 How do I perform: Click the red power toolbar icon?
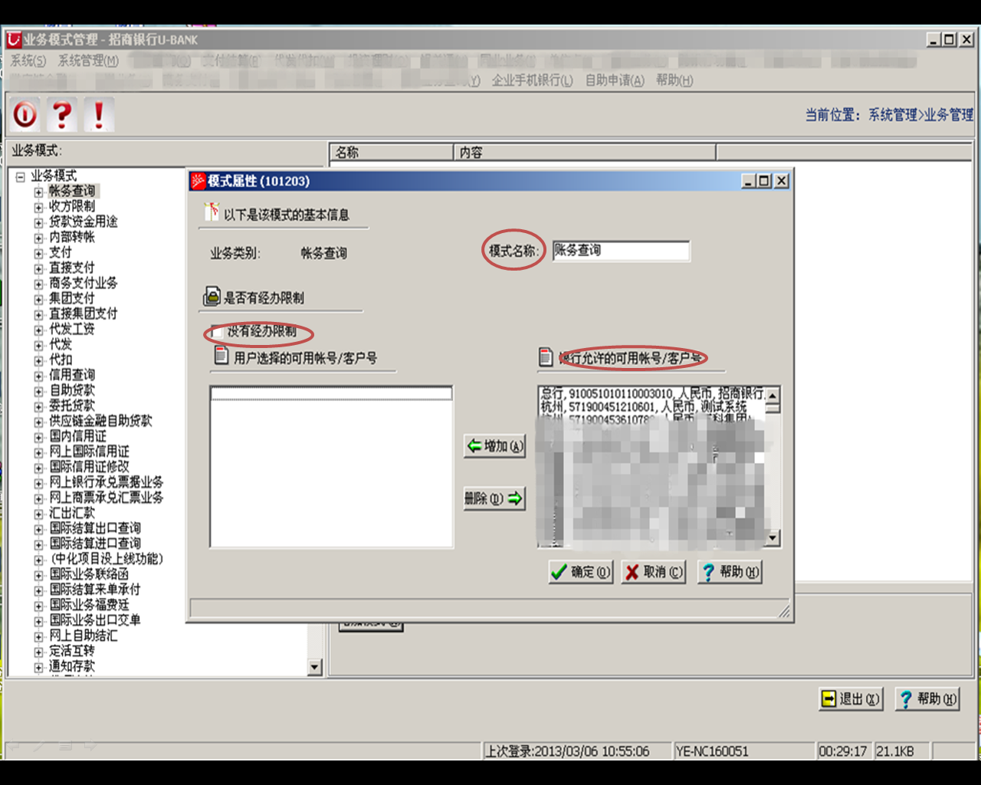tap(25, 115)
